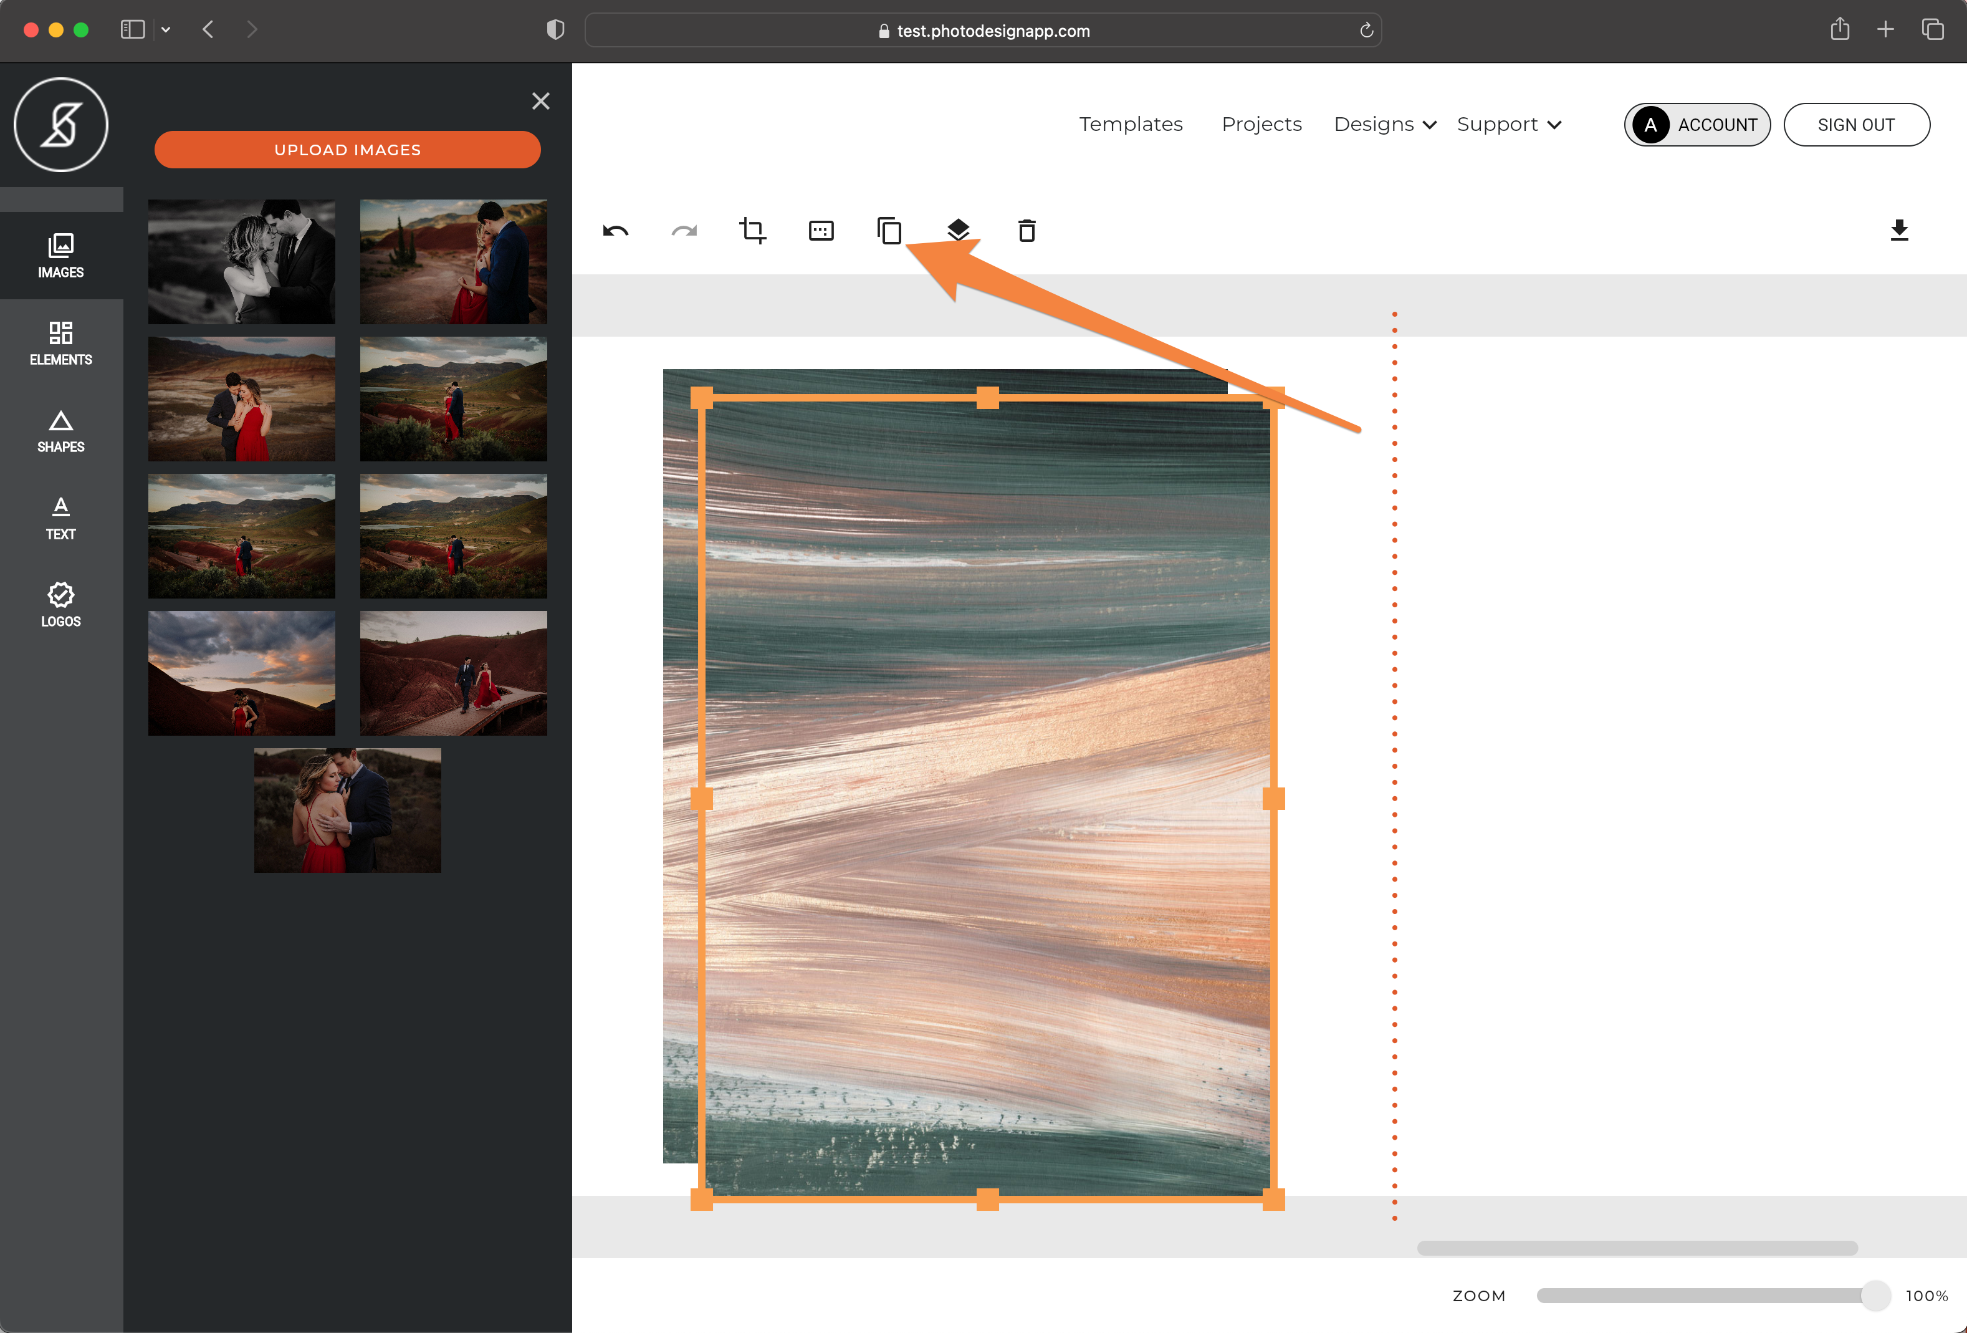The height and width of the screenshot is (1333, 1967).
Task: Click the bottom-center resize handle
Action: [988, 1198]
